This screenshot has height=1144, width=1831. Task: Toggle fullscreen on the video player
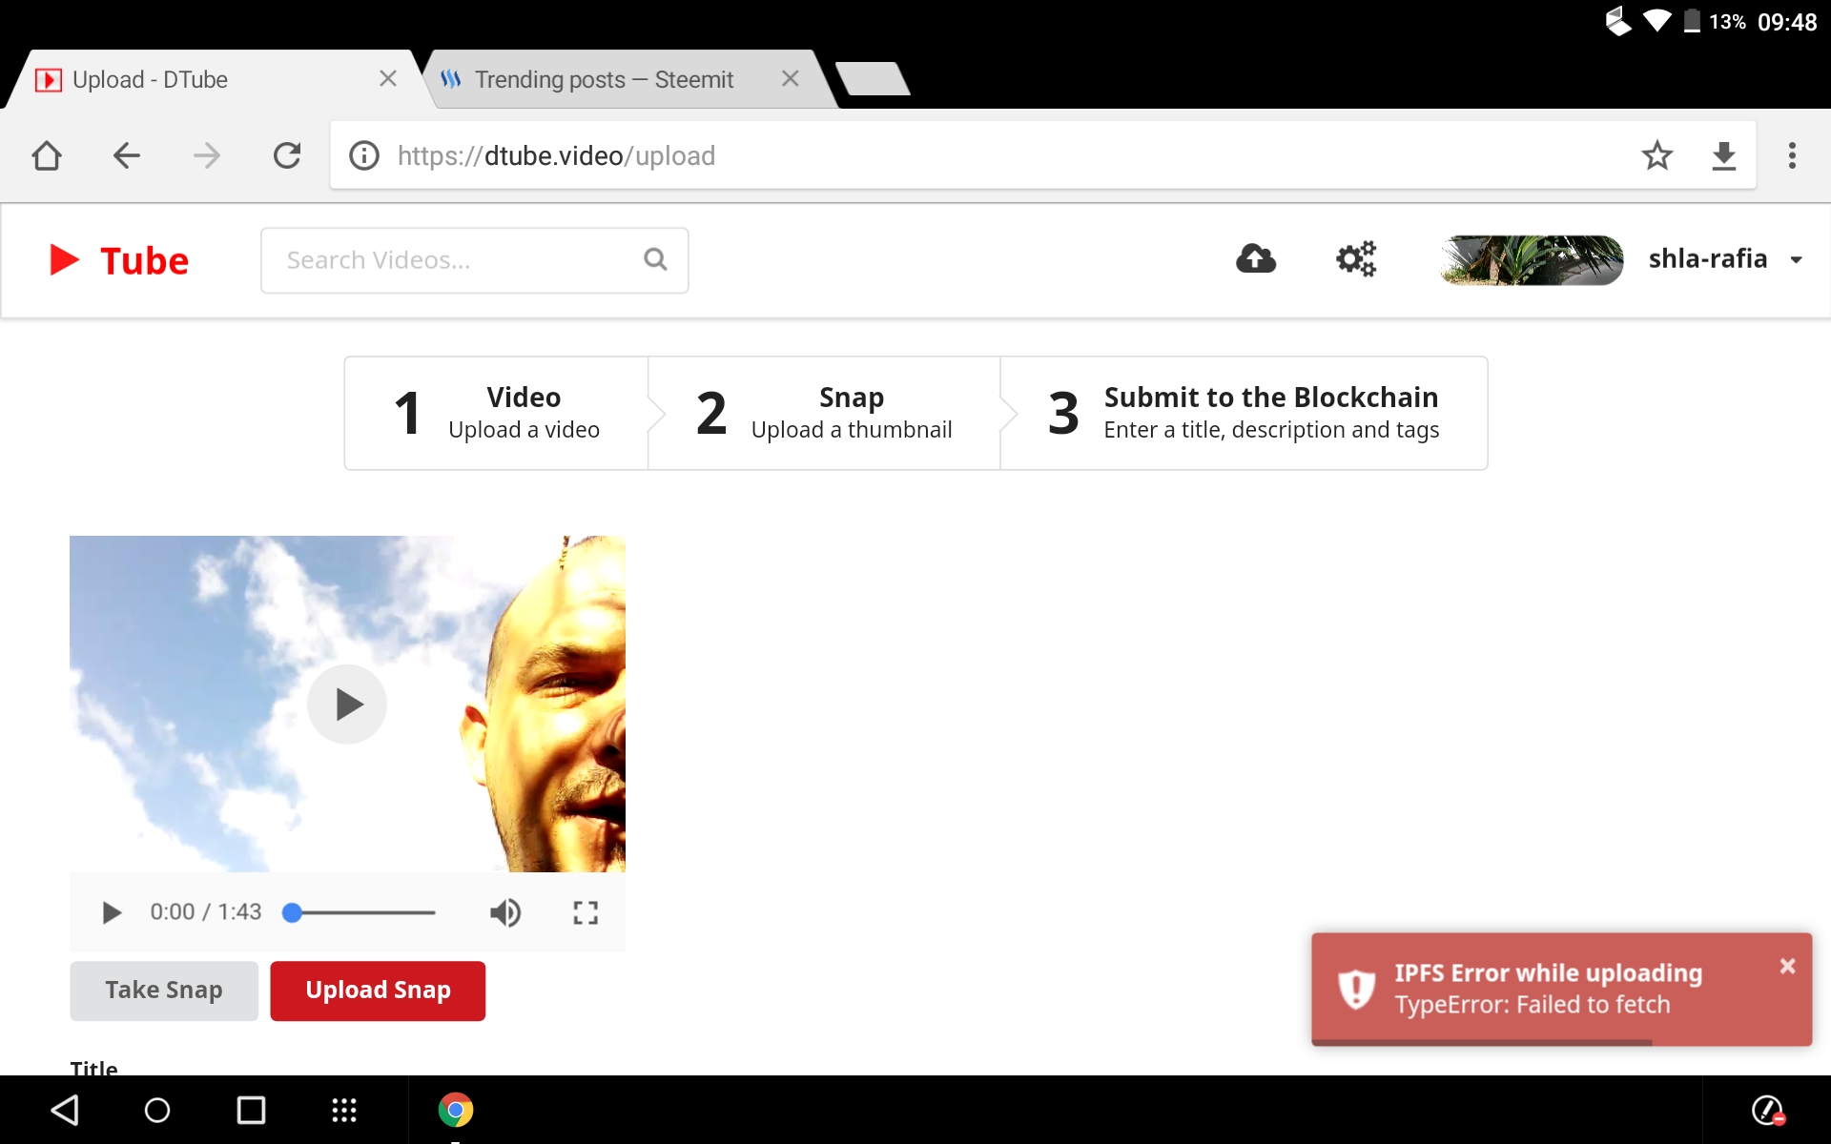(x=586, y=912)
